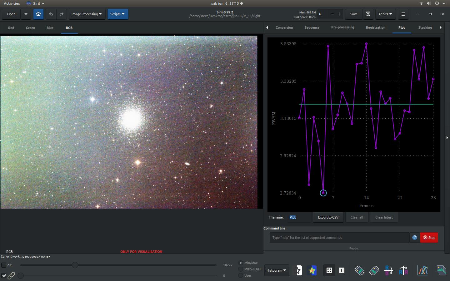Click the zoom-to-fit icon
The image size is (450, 281).
click(x=329, y=270)
